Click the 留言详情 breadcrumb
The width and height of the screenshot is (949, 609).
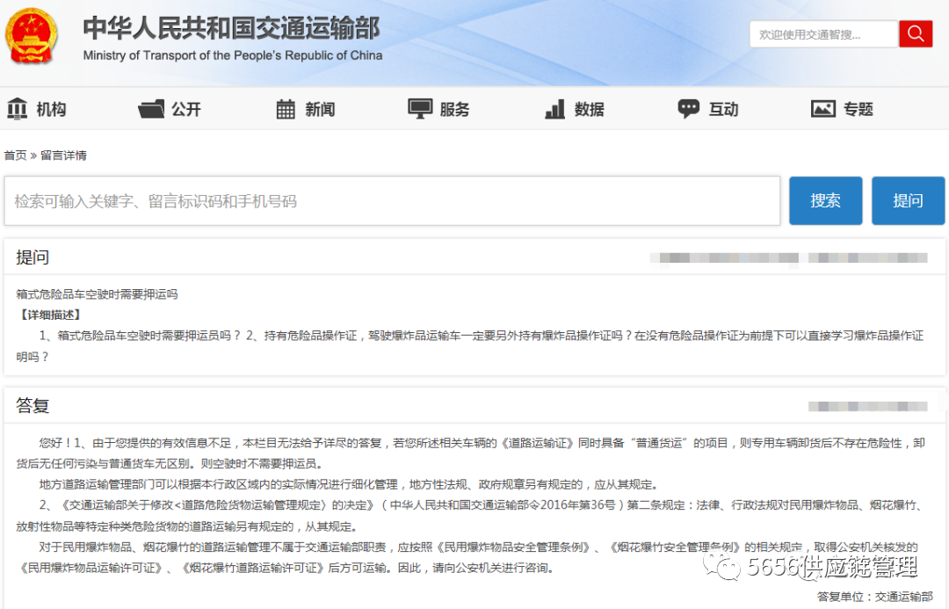point(63,156)
